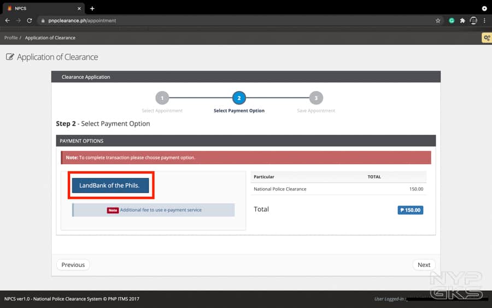
Task: Go back to the previous browser page
Action: point(7,21)
